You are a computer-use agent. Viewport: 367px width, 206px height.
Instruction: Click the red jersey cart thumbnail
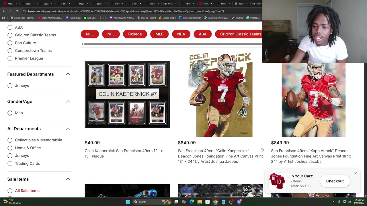(277, 181)
